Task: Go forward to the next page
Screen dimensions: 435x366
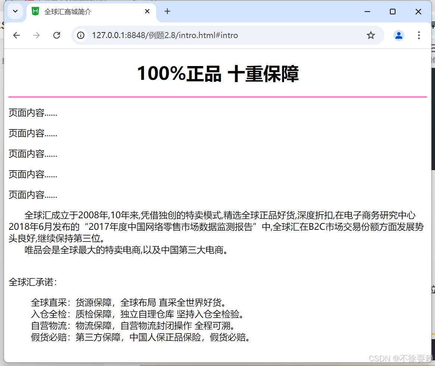Action: point(36,35)
